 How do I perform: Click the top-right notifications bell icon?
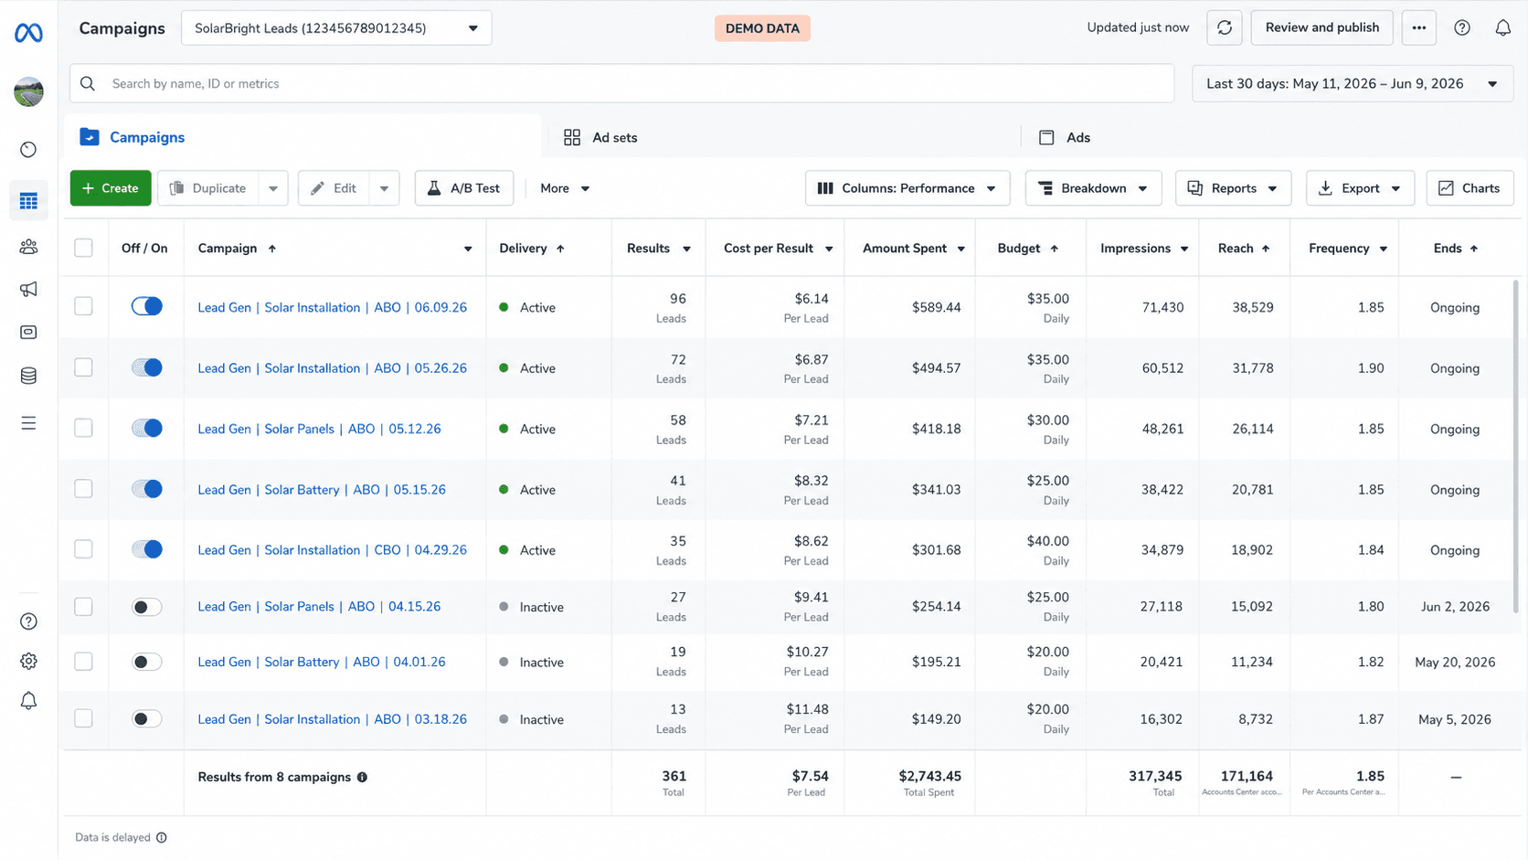[x=1502, y=28]
